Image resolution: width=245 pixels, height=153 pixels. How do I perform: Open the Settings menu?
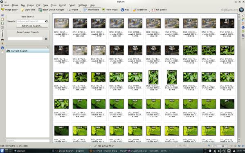pyautogui.click(x=83, y=5)
